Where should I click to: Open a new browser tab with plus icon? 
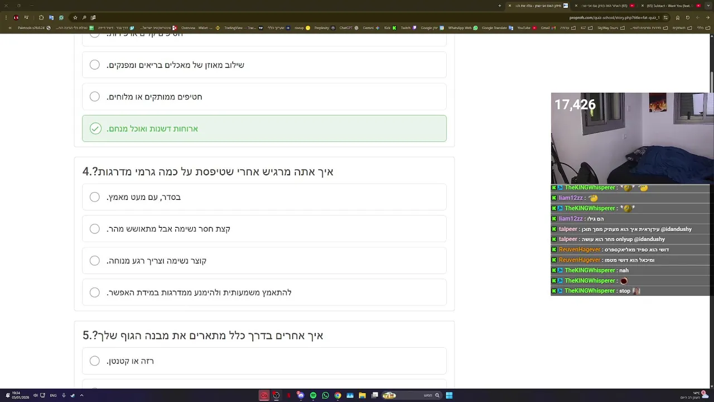500,6
